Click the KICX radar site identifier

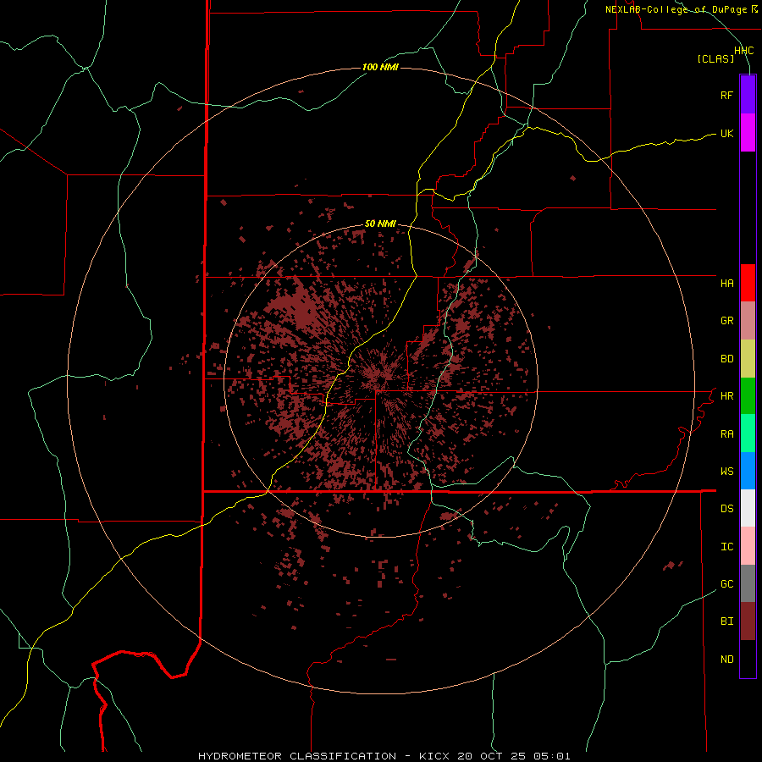pyautogui.click(x=434, y=756)
